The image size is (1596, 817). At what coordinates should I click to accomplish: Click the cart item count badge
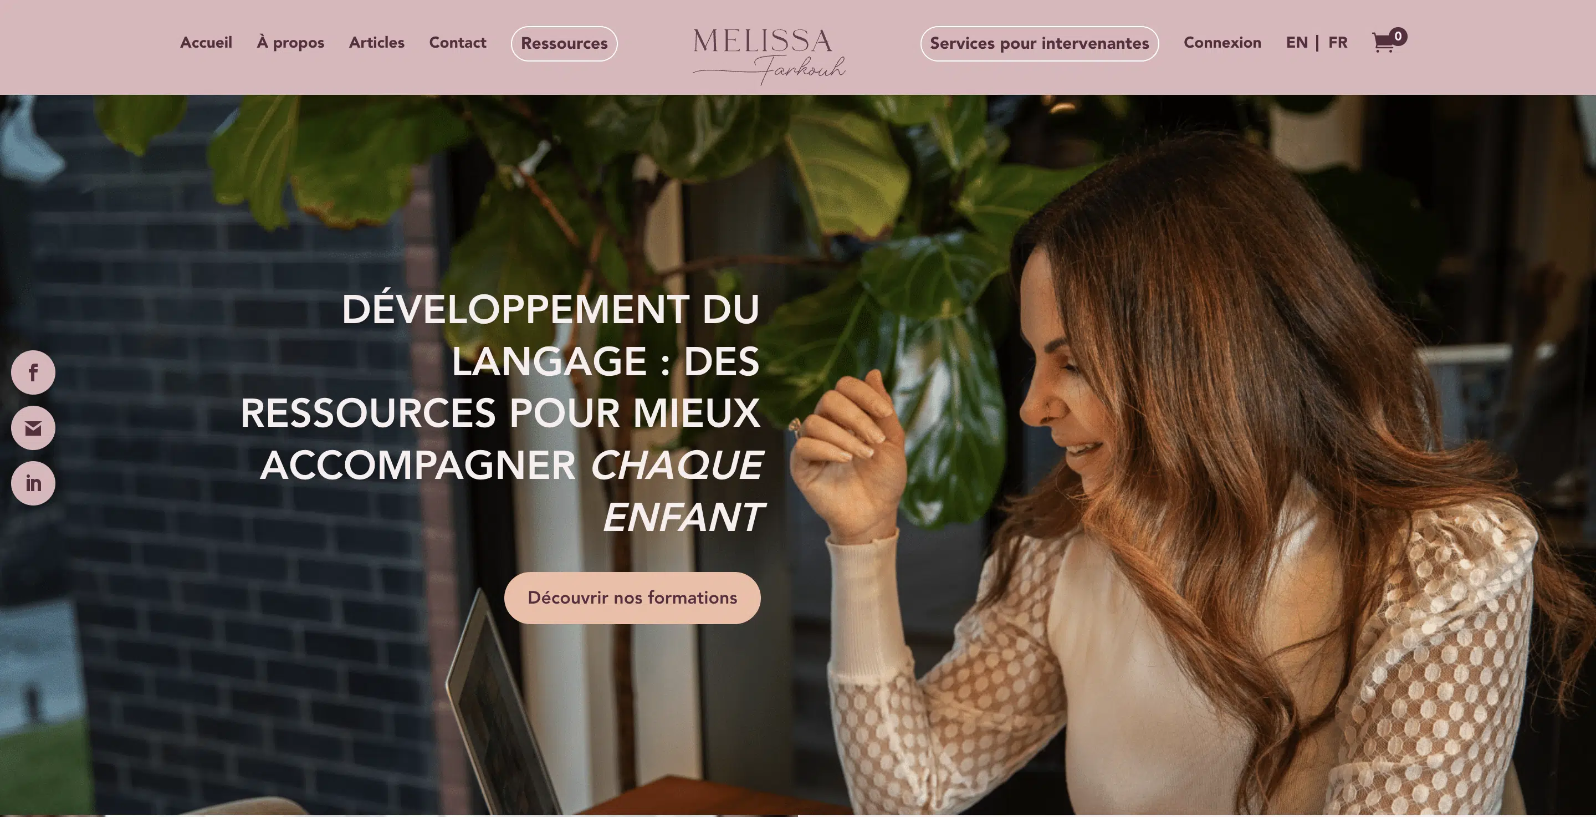(1398, 37)
